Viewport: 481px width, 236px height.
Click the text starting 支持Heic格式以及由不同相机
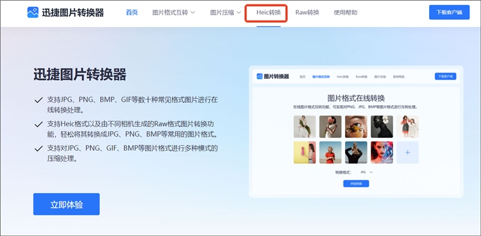click(x=133, y=129)
